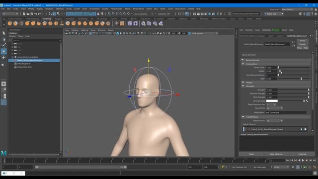Activate the Paint Selection brush tool

click(4, 45)
